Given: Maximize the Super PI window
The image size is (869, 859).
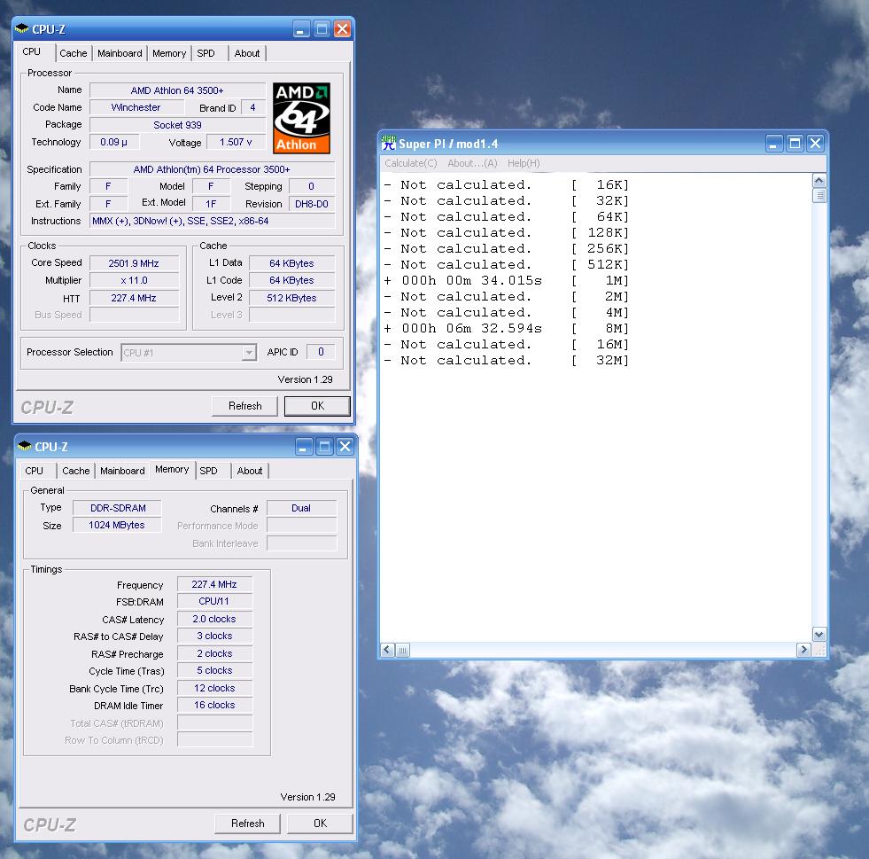Looking at the screenshot, I should 795,144.
